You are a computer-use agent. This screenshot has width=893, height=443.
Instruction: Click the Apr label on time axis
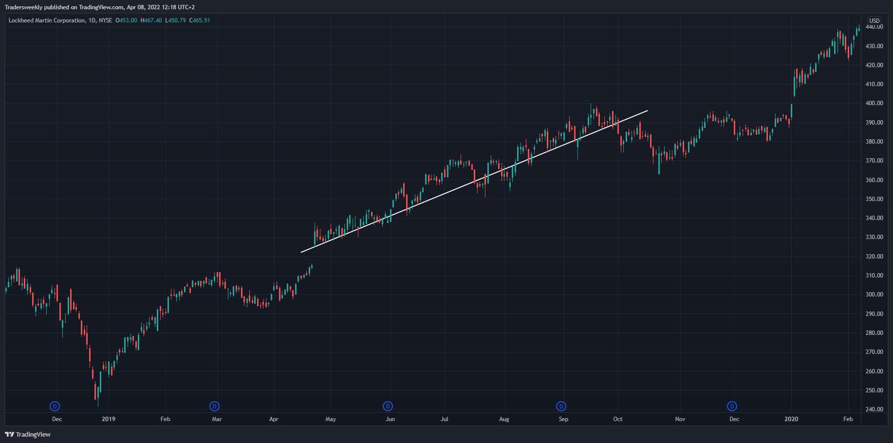274,419
